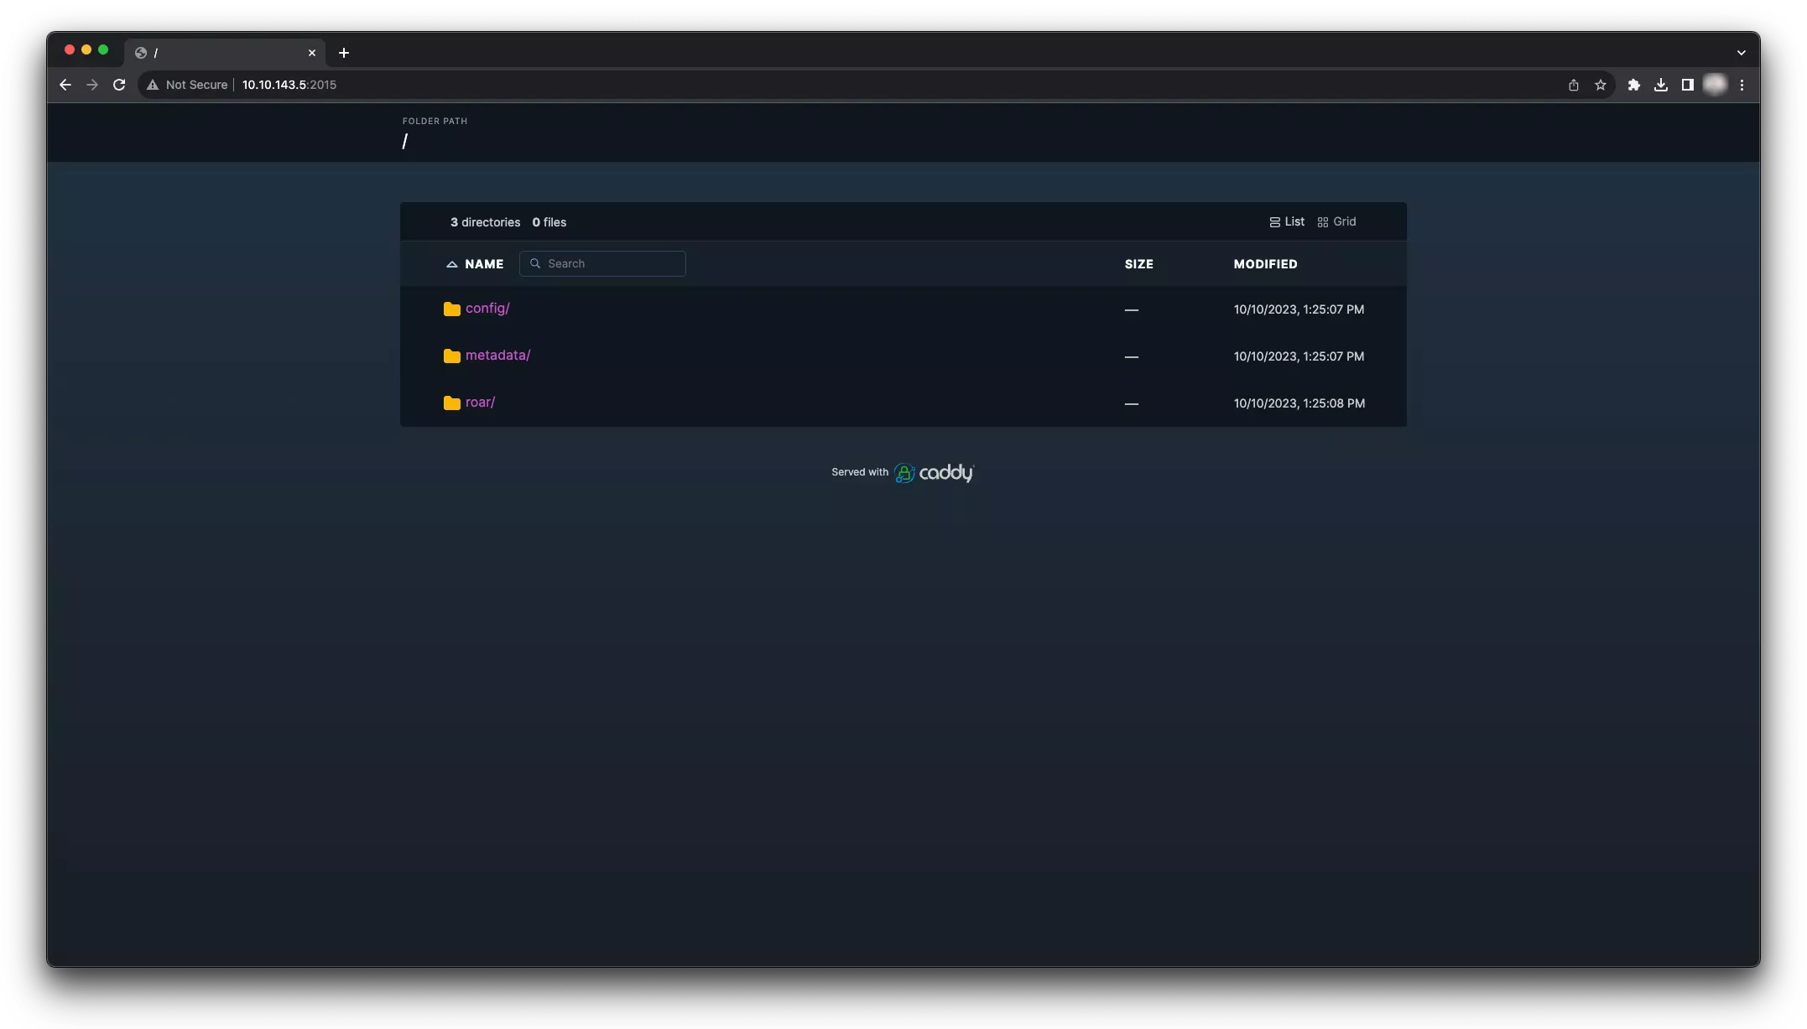
Task: Click the metadata folder icon
Action: 452,356
